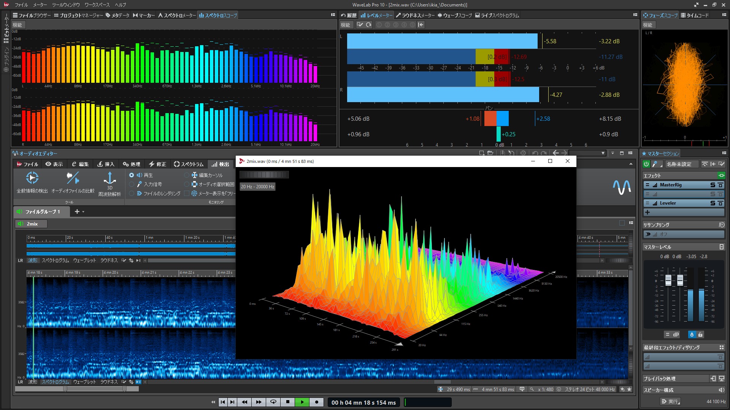Click the checkmark icon in level meter toolbar
Screen dimensions: 730x410
(360, 25)
